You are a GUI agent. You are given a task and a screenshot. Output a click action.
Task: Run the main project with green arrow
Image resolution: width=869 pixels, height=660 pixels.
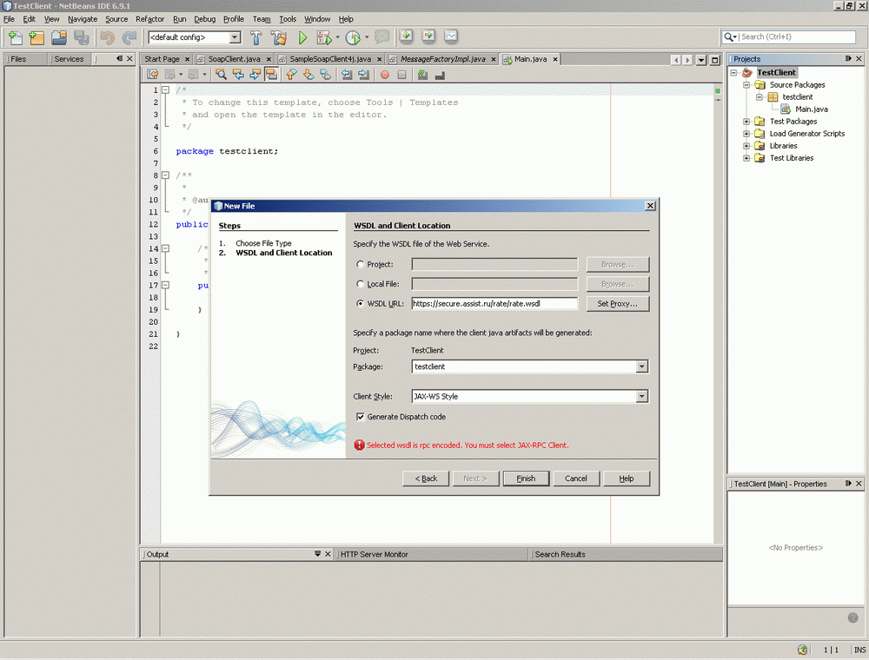coord(302,37)
